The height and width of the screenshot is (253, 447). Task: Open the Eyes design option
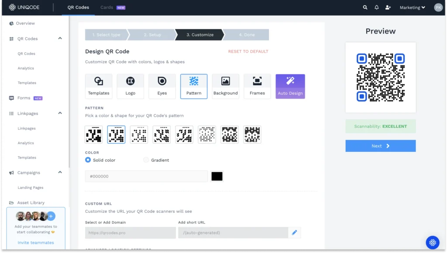tap(162, 86)
